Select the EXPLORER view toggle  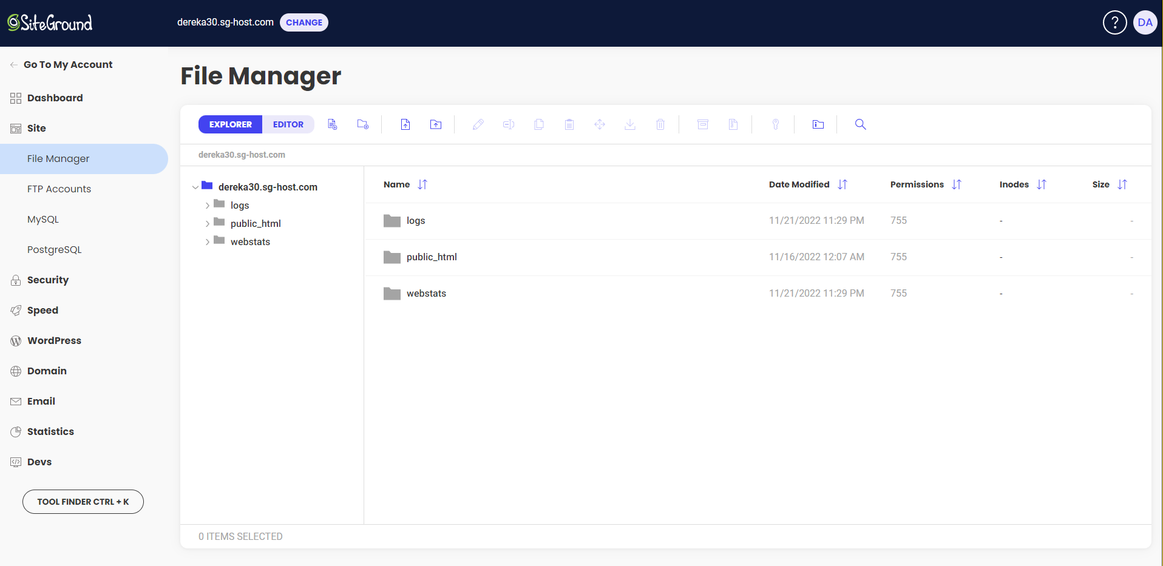(231, 124)
